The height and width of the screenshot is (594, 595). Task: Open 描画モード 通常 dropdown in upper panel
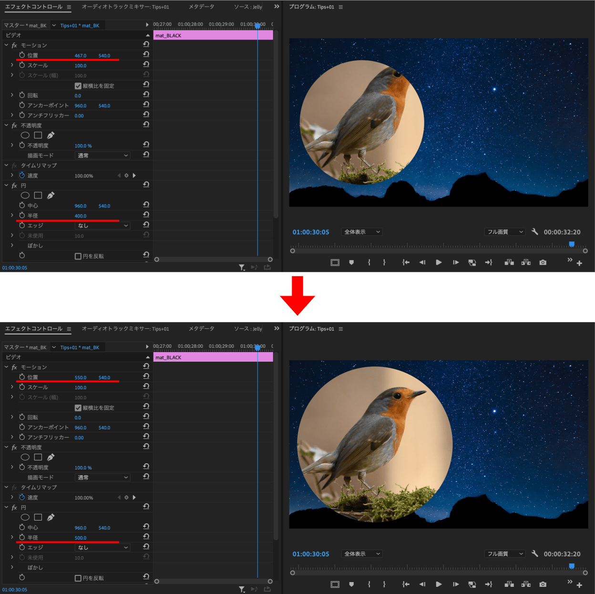click(103, 156)
